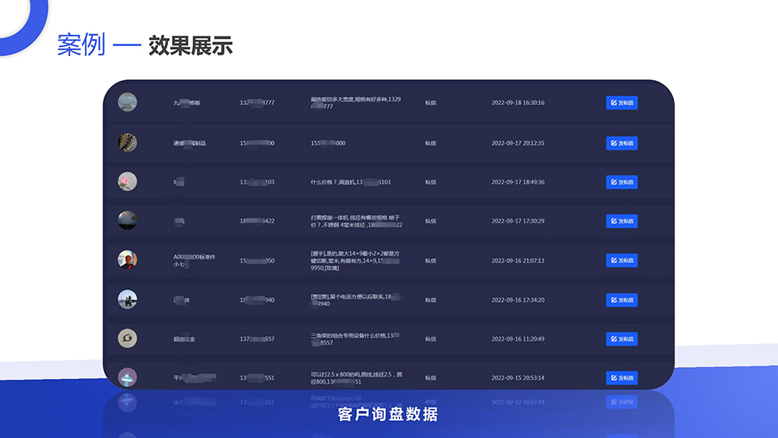This screenshot has width=778, height=438.
Task: Select the pink flower avatar
Action: 128,181
